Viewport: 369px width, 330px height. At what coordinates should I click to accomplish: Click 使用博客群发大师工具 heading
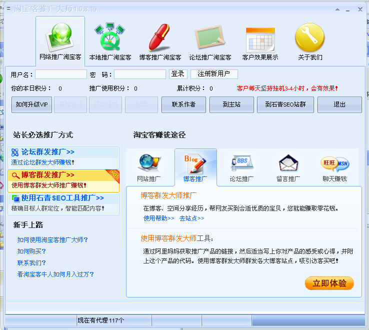tap(177, 238)
